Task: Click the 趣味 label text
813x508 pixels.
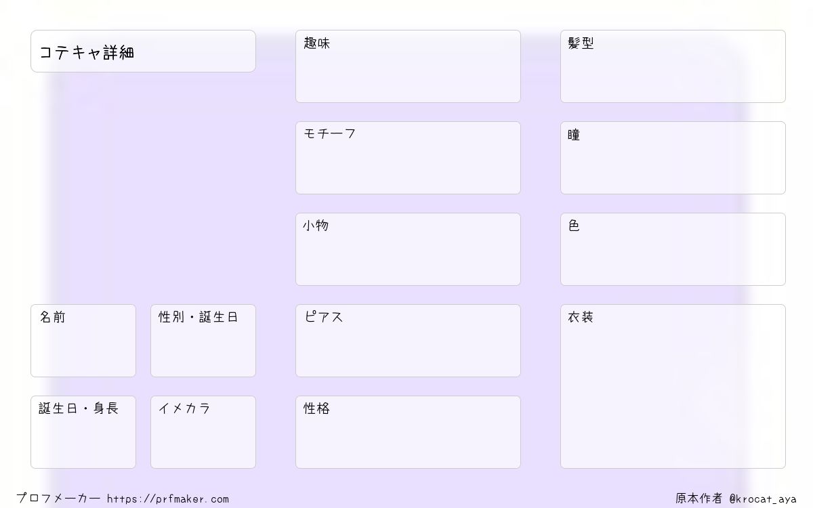Action: click(316, 43)
